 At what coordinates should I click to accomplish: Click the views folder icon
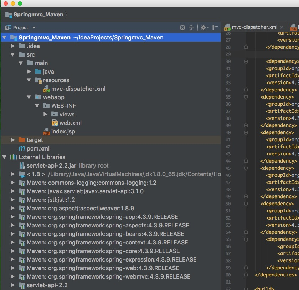coord(55,114)
